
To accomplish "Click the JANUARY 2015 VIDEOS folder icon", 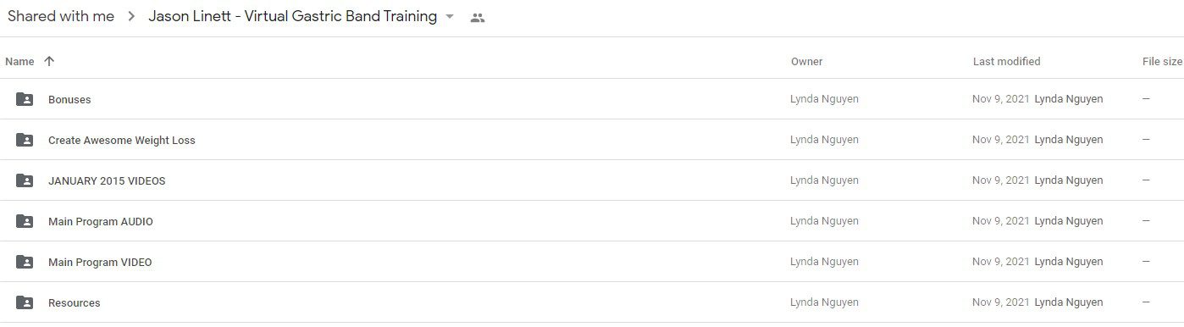I will (x=25, y=180).
